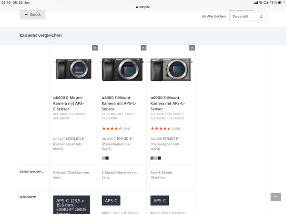Open the α6000 E-Mount-Kamera product title

coord(167,103)
